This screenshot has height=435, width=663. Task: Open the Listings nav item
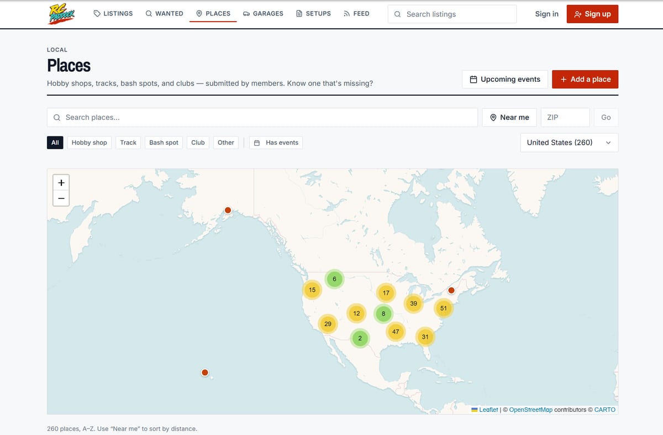(113, 14)
